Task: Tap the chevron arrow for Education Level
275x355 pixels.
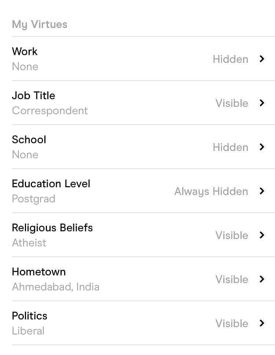Action: [262, 191]
